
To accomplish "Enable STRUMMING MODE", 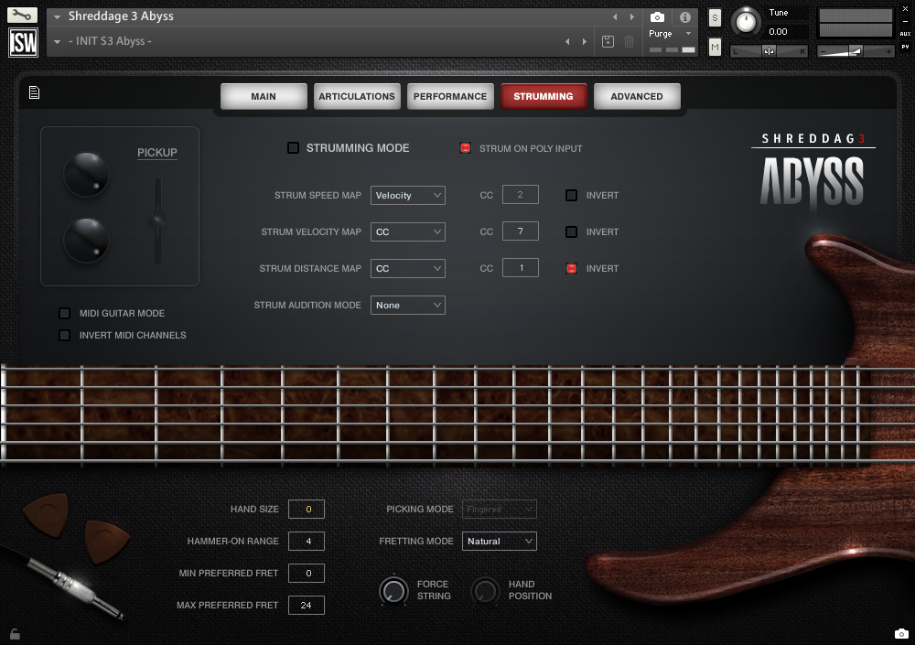I will (x=294, y=147).
